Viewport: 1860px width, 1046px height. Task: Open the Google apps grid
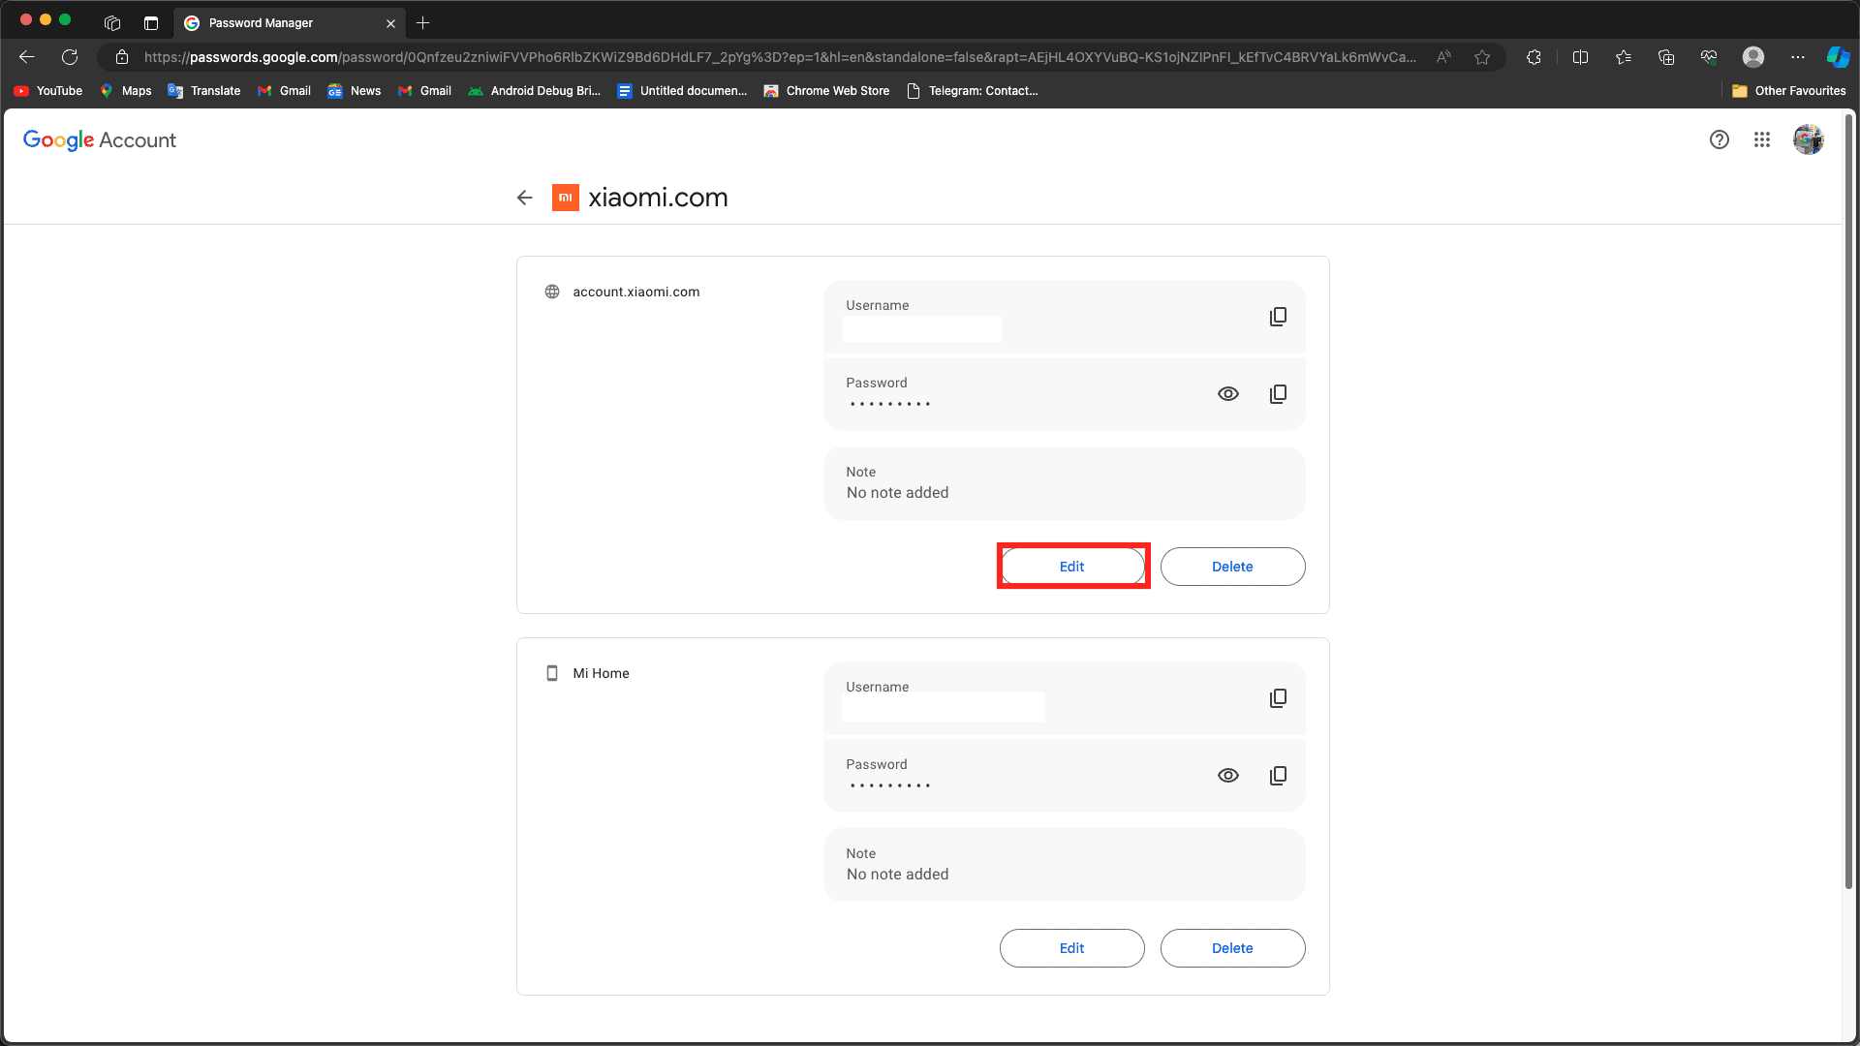pyautogui.click(x=1761, y=139)
